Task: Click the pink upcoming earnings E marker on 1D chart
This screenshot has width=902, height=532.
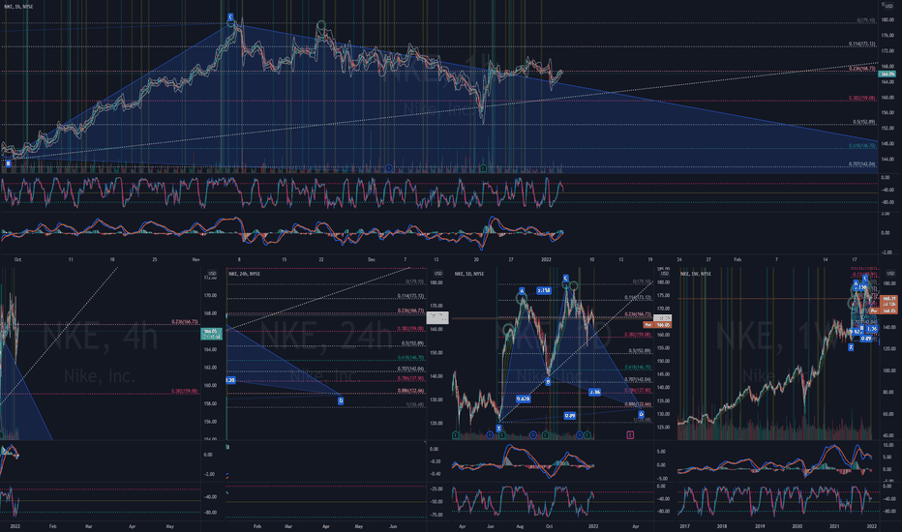Action: pos(630,435)
